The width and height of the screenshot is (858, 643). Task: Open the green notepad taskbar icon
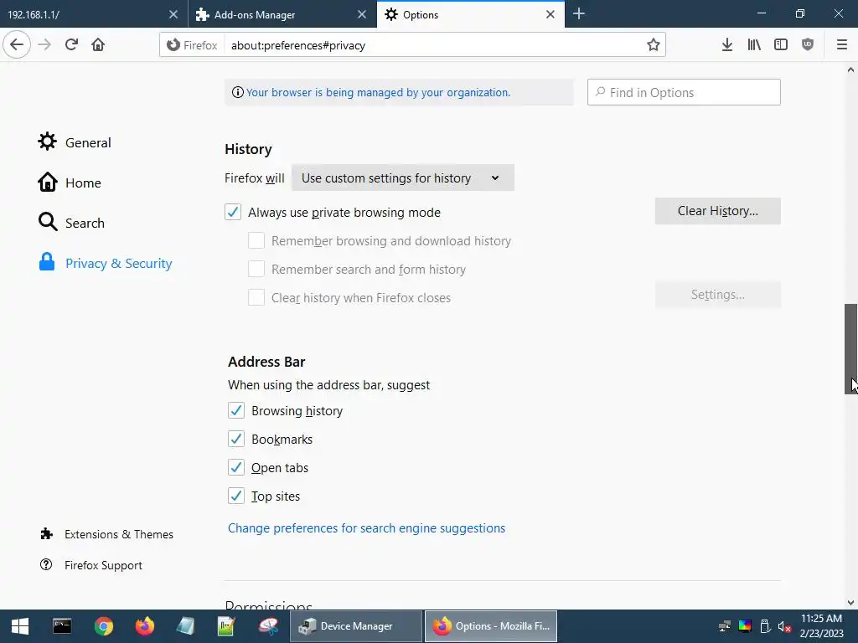tap(226, 626)
